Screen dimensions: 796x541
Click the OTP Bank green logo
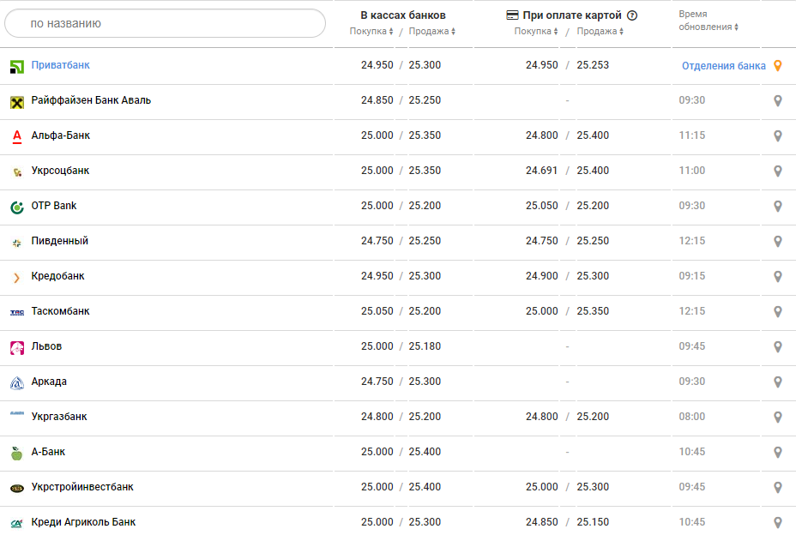coord(16,207)
